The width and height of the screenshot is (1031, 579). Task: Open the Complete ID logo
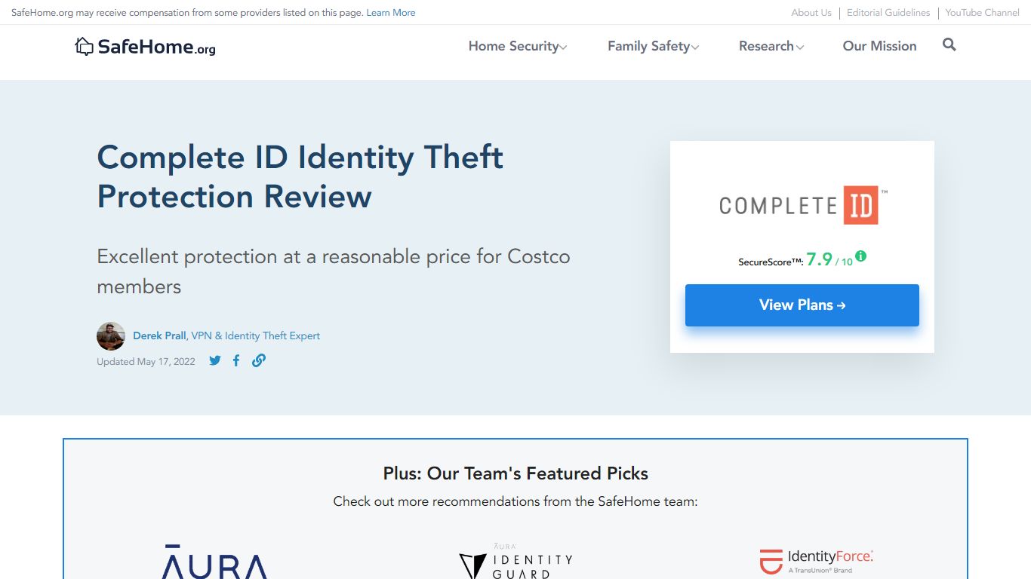pyautogui.click(x=802, y=205)
